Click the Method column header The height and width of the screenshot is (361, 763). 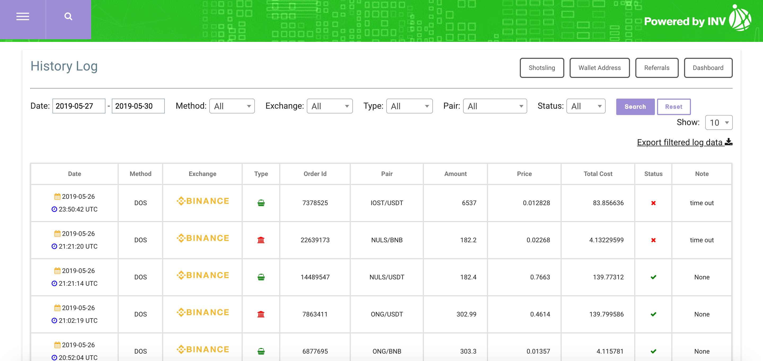point(140,174)
